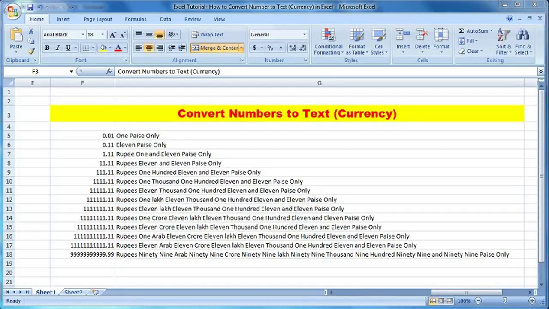Align text left
The height and width of the screenshot is (309, 549).
pyautogui.click(x=139, y=48)
